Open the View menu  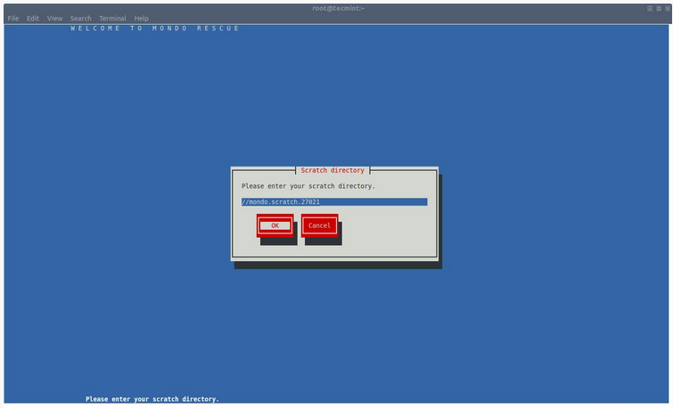click(x=54, y=18)
